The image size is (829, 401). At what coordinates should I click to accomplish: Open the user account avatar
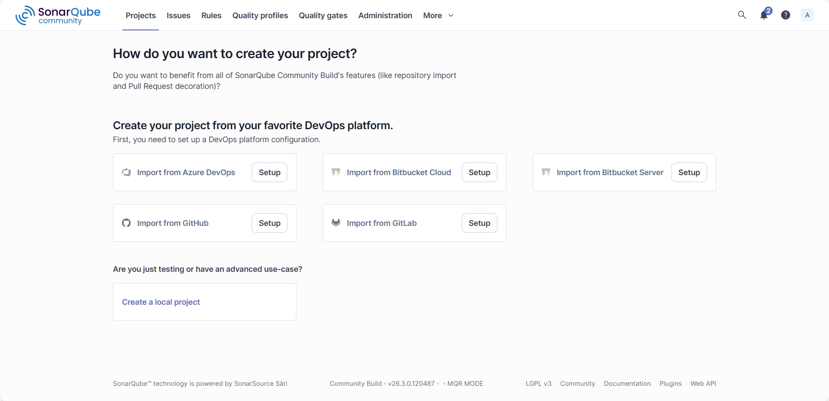point(807,15)
